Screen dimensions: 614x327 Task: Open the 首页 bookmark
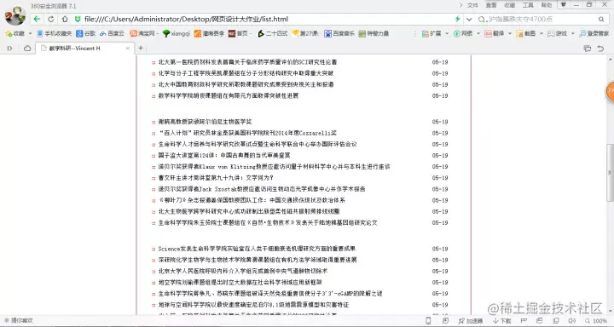[x=238, y=34]
